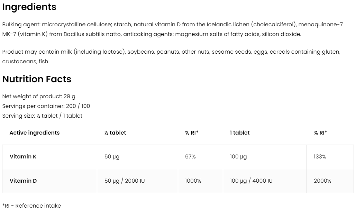Select the Vitamin K row label
The width and height of the screenshot is (356, 210).
23,157
